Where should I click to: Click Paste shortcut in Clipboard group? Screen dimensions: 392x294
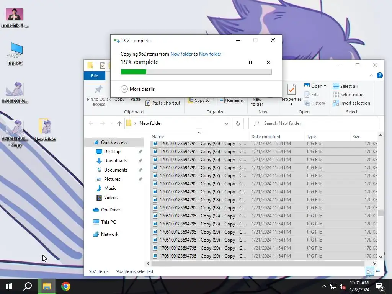[x=163, y=103]
